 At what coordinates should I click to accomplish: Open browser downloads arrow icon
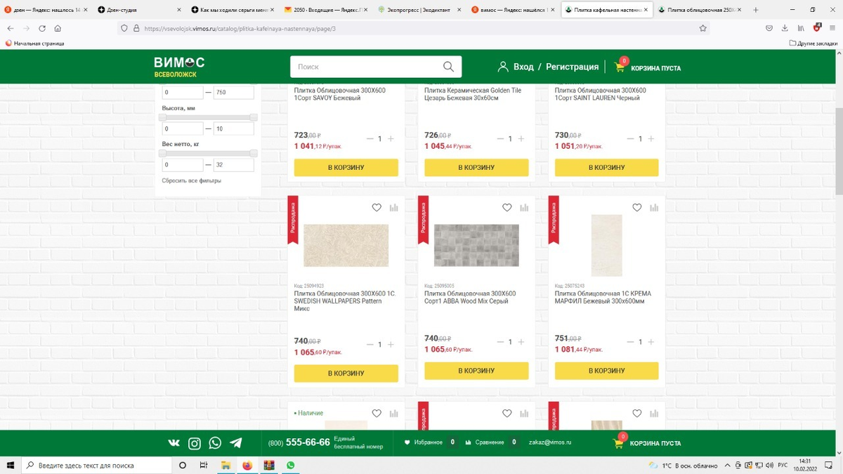pyautogui.click(x=785, y=29)
